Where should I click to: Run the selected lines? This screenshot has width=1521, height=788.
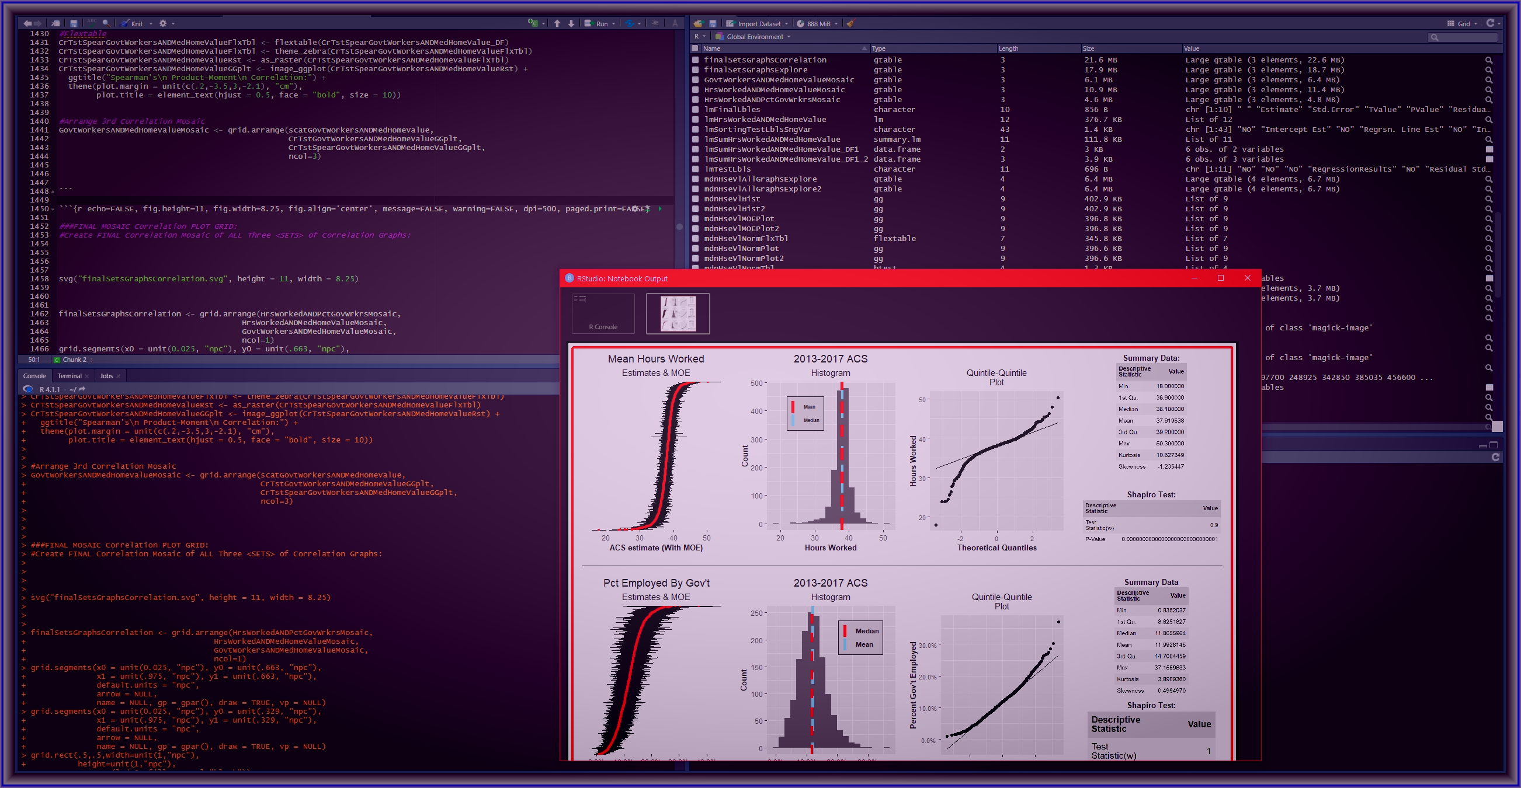pyautogui.click(x=596, y=23)
